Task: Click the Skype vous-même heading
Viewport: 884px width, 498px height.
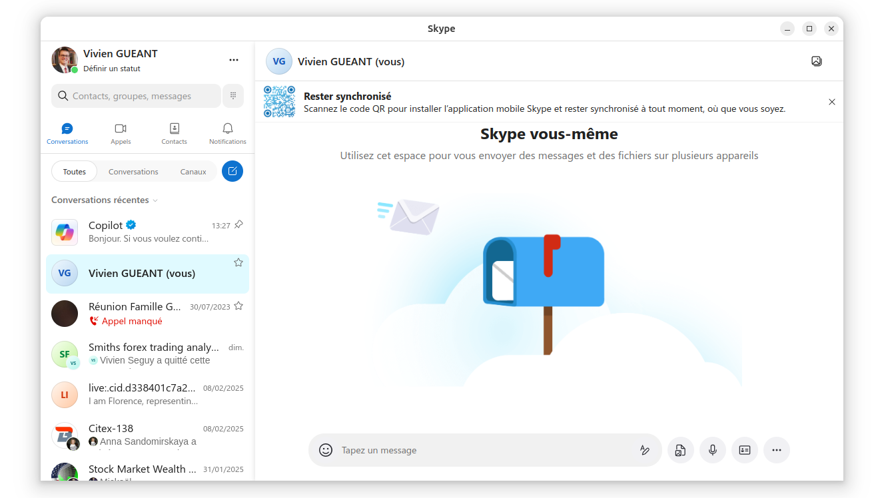Action: click(549, 134)
